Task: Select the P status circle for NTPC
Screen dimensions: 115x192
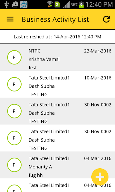Action: [x=14, y=57]
